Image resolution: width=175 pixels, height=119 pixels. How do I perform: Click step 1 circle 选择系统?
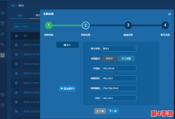coord(49,25)
